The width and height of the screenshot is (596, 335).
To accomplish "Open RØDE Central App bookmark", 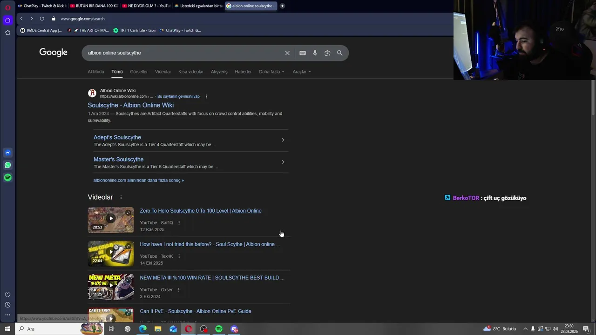I will pyautogui.click(x=41, y=30).
